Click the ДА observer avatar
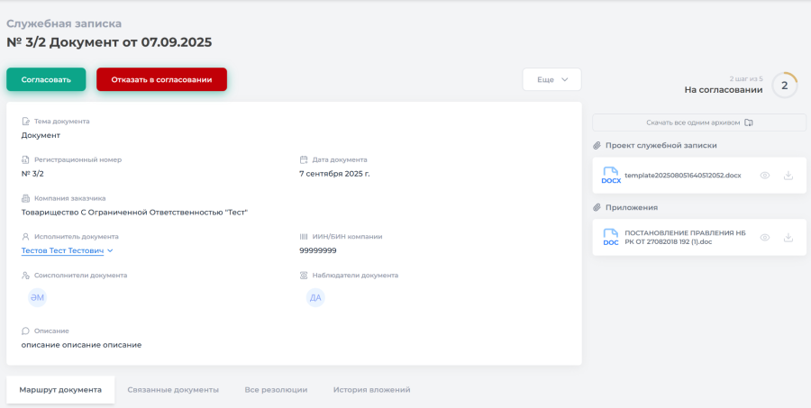The height and width of the screenshot is (408, 811). [x=315, y=297]
